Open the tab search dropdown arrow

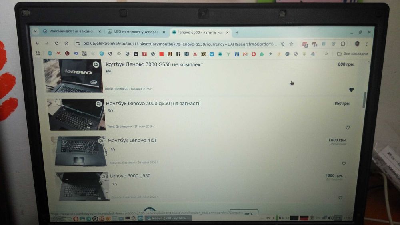tap(35, 31)
